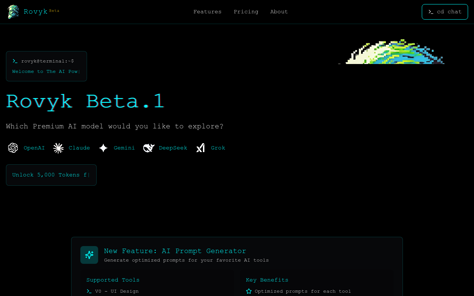Click the Rovyk Beta.1 heading

(x=85, y=101)
